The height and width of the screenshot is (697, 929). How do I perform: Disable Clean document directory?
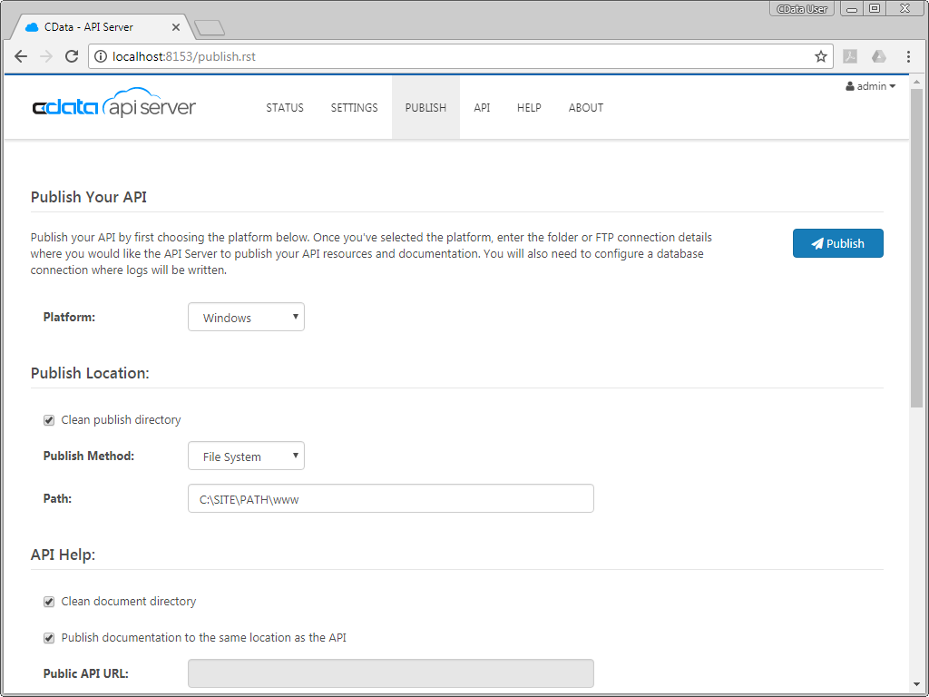coord(49,601)
